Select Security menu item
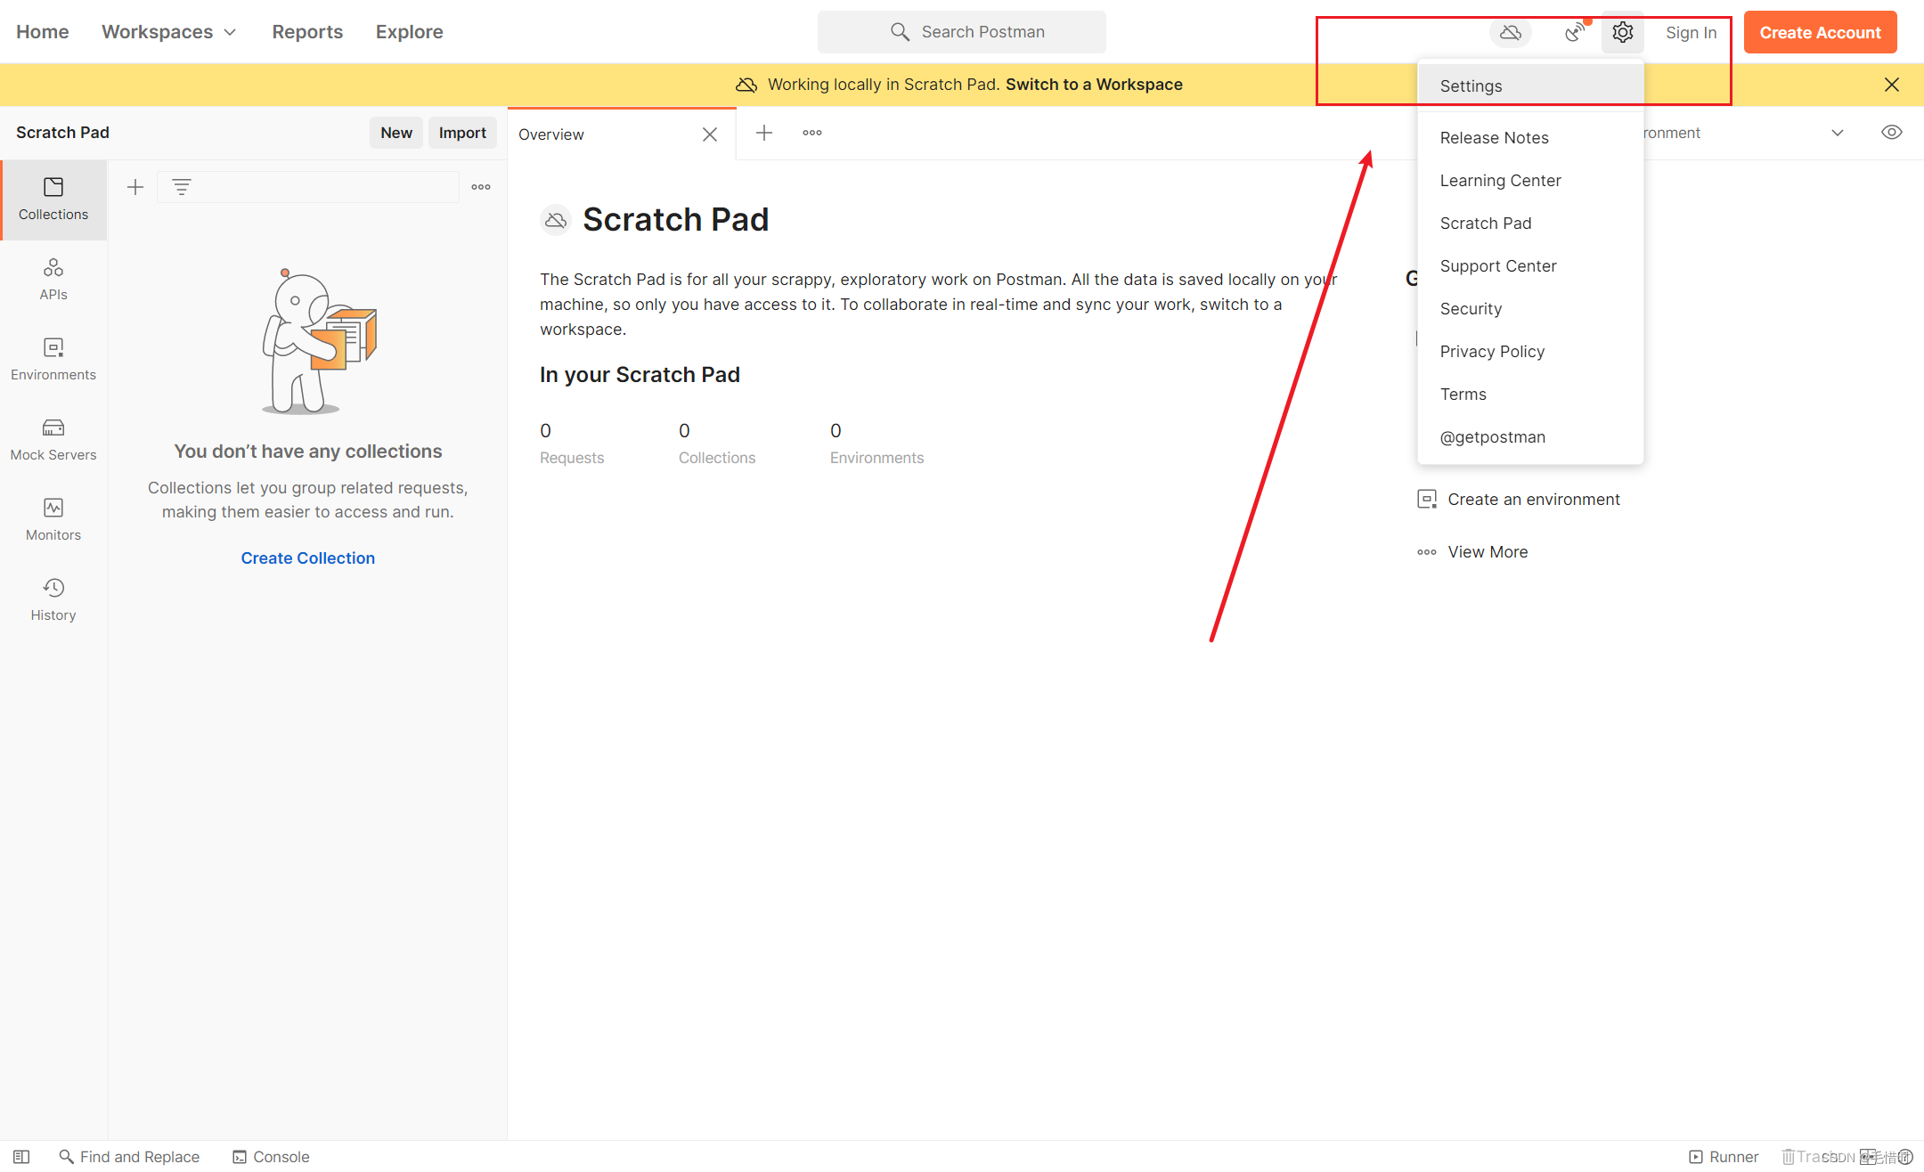The image size is (1924, 1172). pos(1530,308)
